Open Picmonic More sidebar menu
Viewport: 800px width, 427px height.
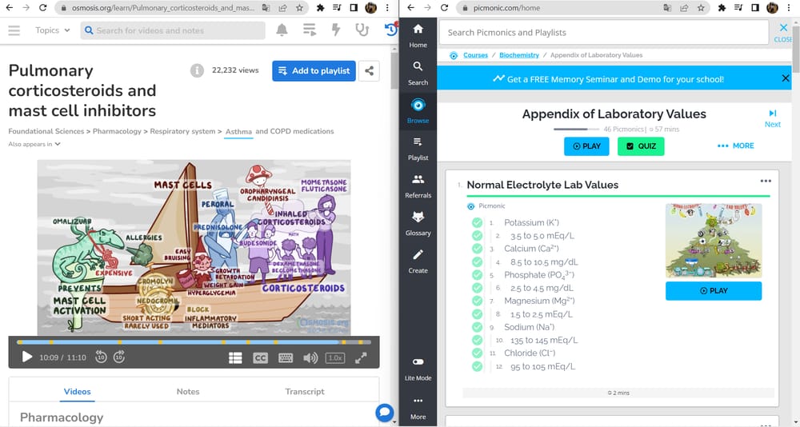pos(418,408)
